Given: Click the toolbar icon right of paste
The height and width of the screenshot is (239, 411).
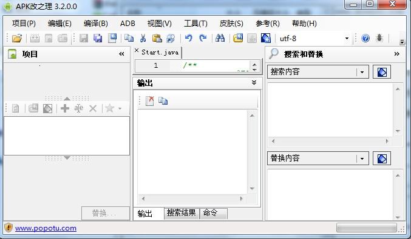Looking at the screenshot, I should coord(171,38).
